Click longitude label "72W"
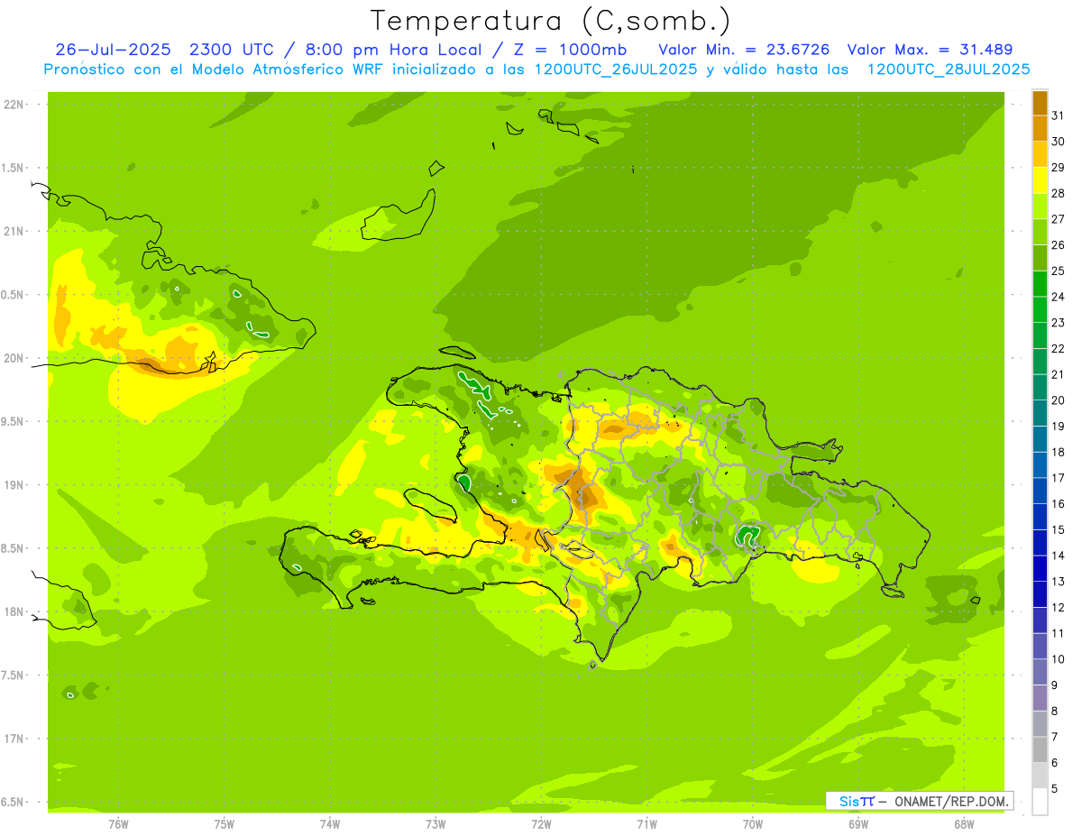This screenshot has width=1082, height=836. pos(541,824)
